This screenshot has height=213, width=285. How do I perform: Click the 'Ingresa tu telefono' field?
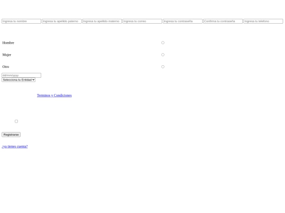point(263,21)
